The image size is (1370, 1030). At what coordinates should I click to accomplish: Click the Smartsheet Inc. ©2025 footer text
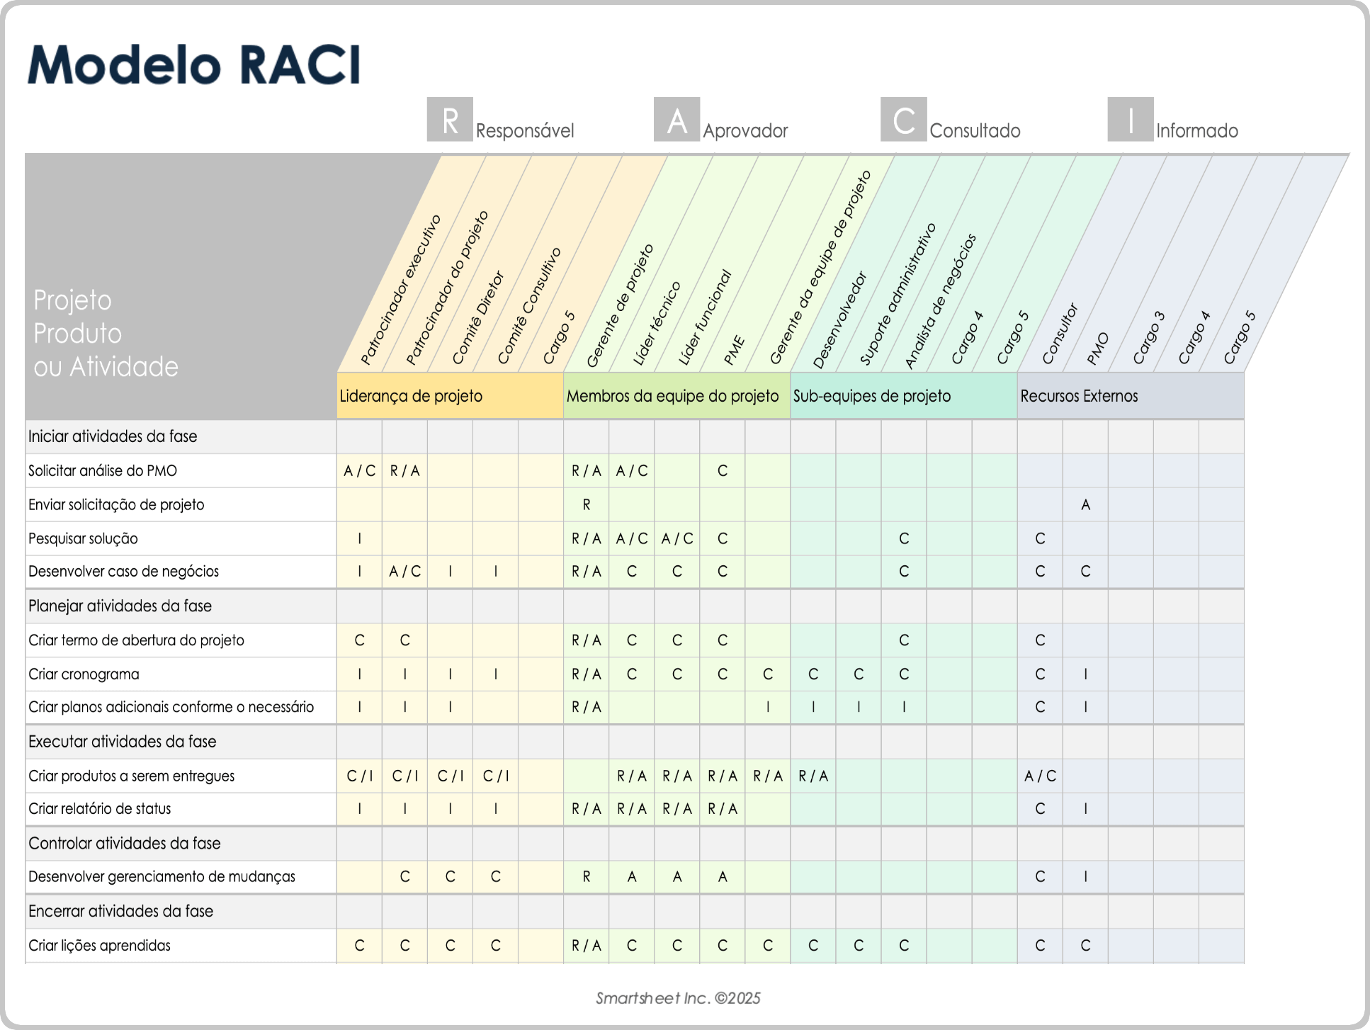coord(678,999)
